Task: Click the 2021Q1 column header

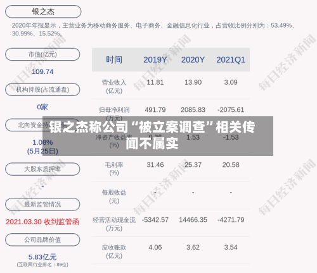Action: [231, 60]
